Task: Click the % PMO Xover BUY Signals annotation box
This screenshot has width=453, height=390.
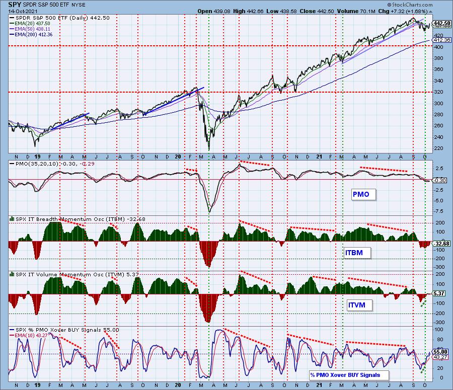Action: (x=349, y=375)
